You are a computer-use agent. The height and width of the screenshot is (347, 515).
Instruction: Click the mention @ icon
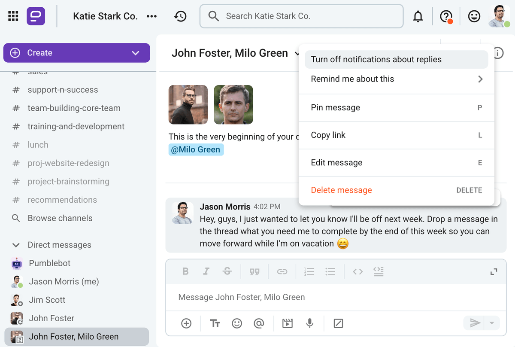259,323
